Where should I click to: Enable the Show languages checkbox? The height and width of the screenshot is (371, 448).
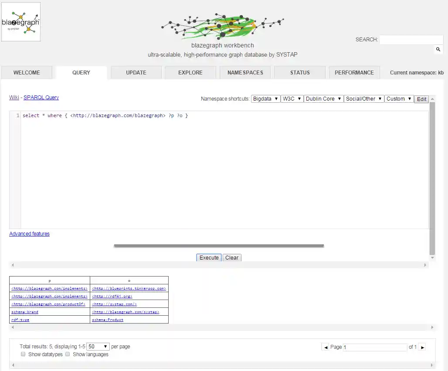pos(68,354)
